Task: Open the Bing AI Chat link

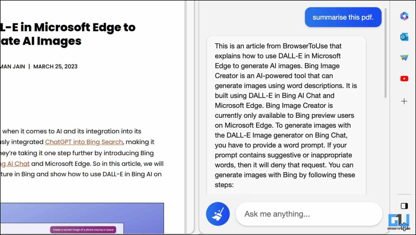Action: (15, 164)
